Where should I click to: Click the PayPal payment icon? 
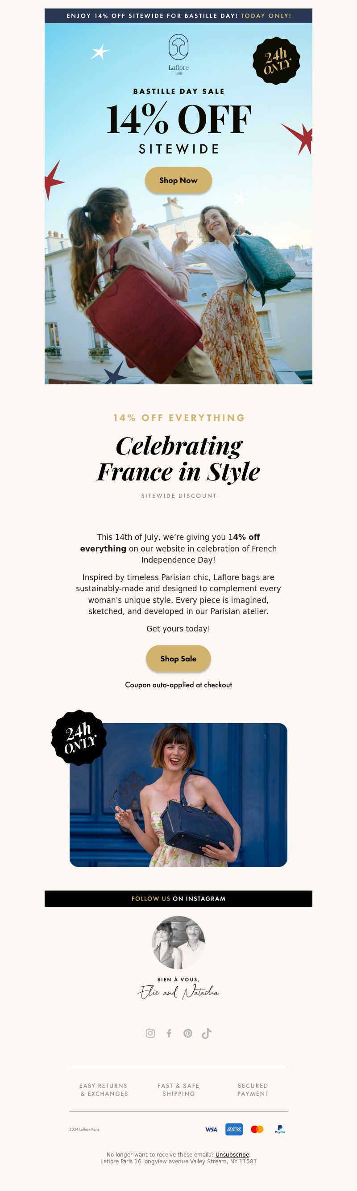pyautogui.click(x=280, y=1129)
